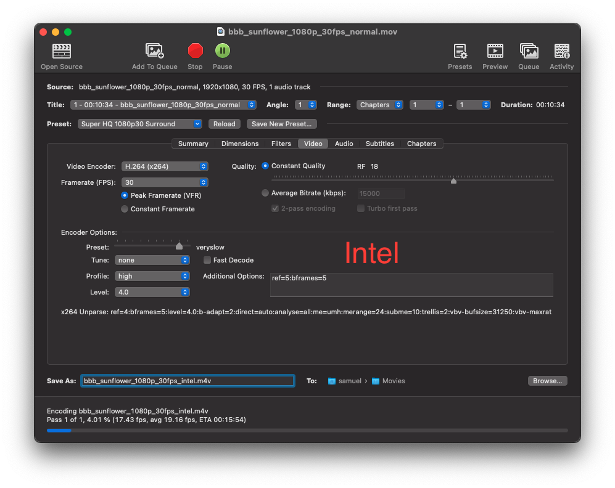Switch to the Chapters tab
Viewport: 615px width, 488px height.
[x=422, y=144]
